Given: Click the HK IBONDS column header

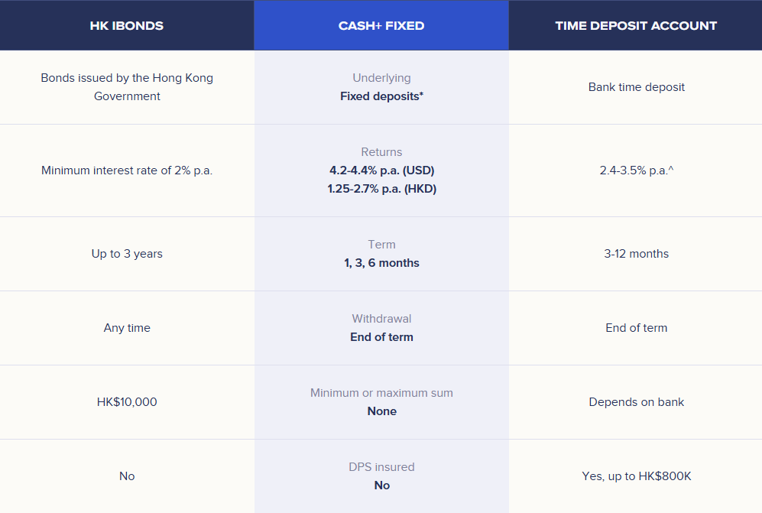Looking at the screenshot, I should (127, 26).
